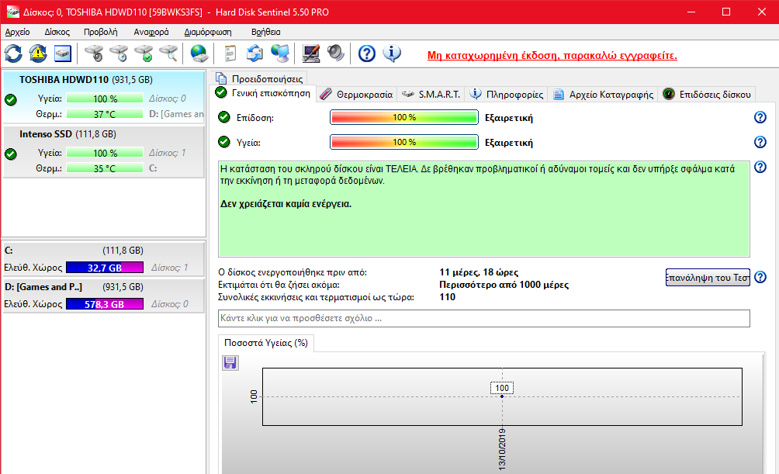This screenshot has width=779, height=474.
Task: Select the Γενική επισκόπηση tab
Action: click(x=263, y=93)
